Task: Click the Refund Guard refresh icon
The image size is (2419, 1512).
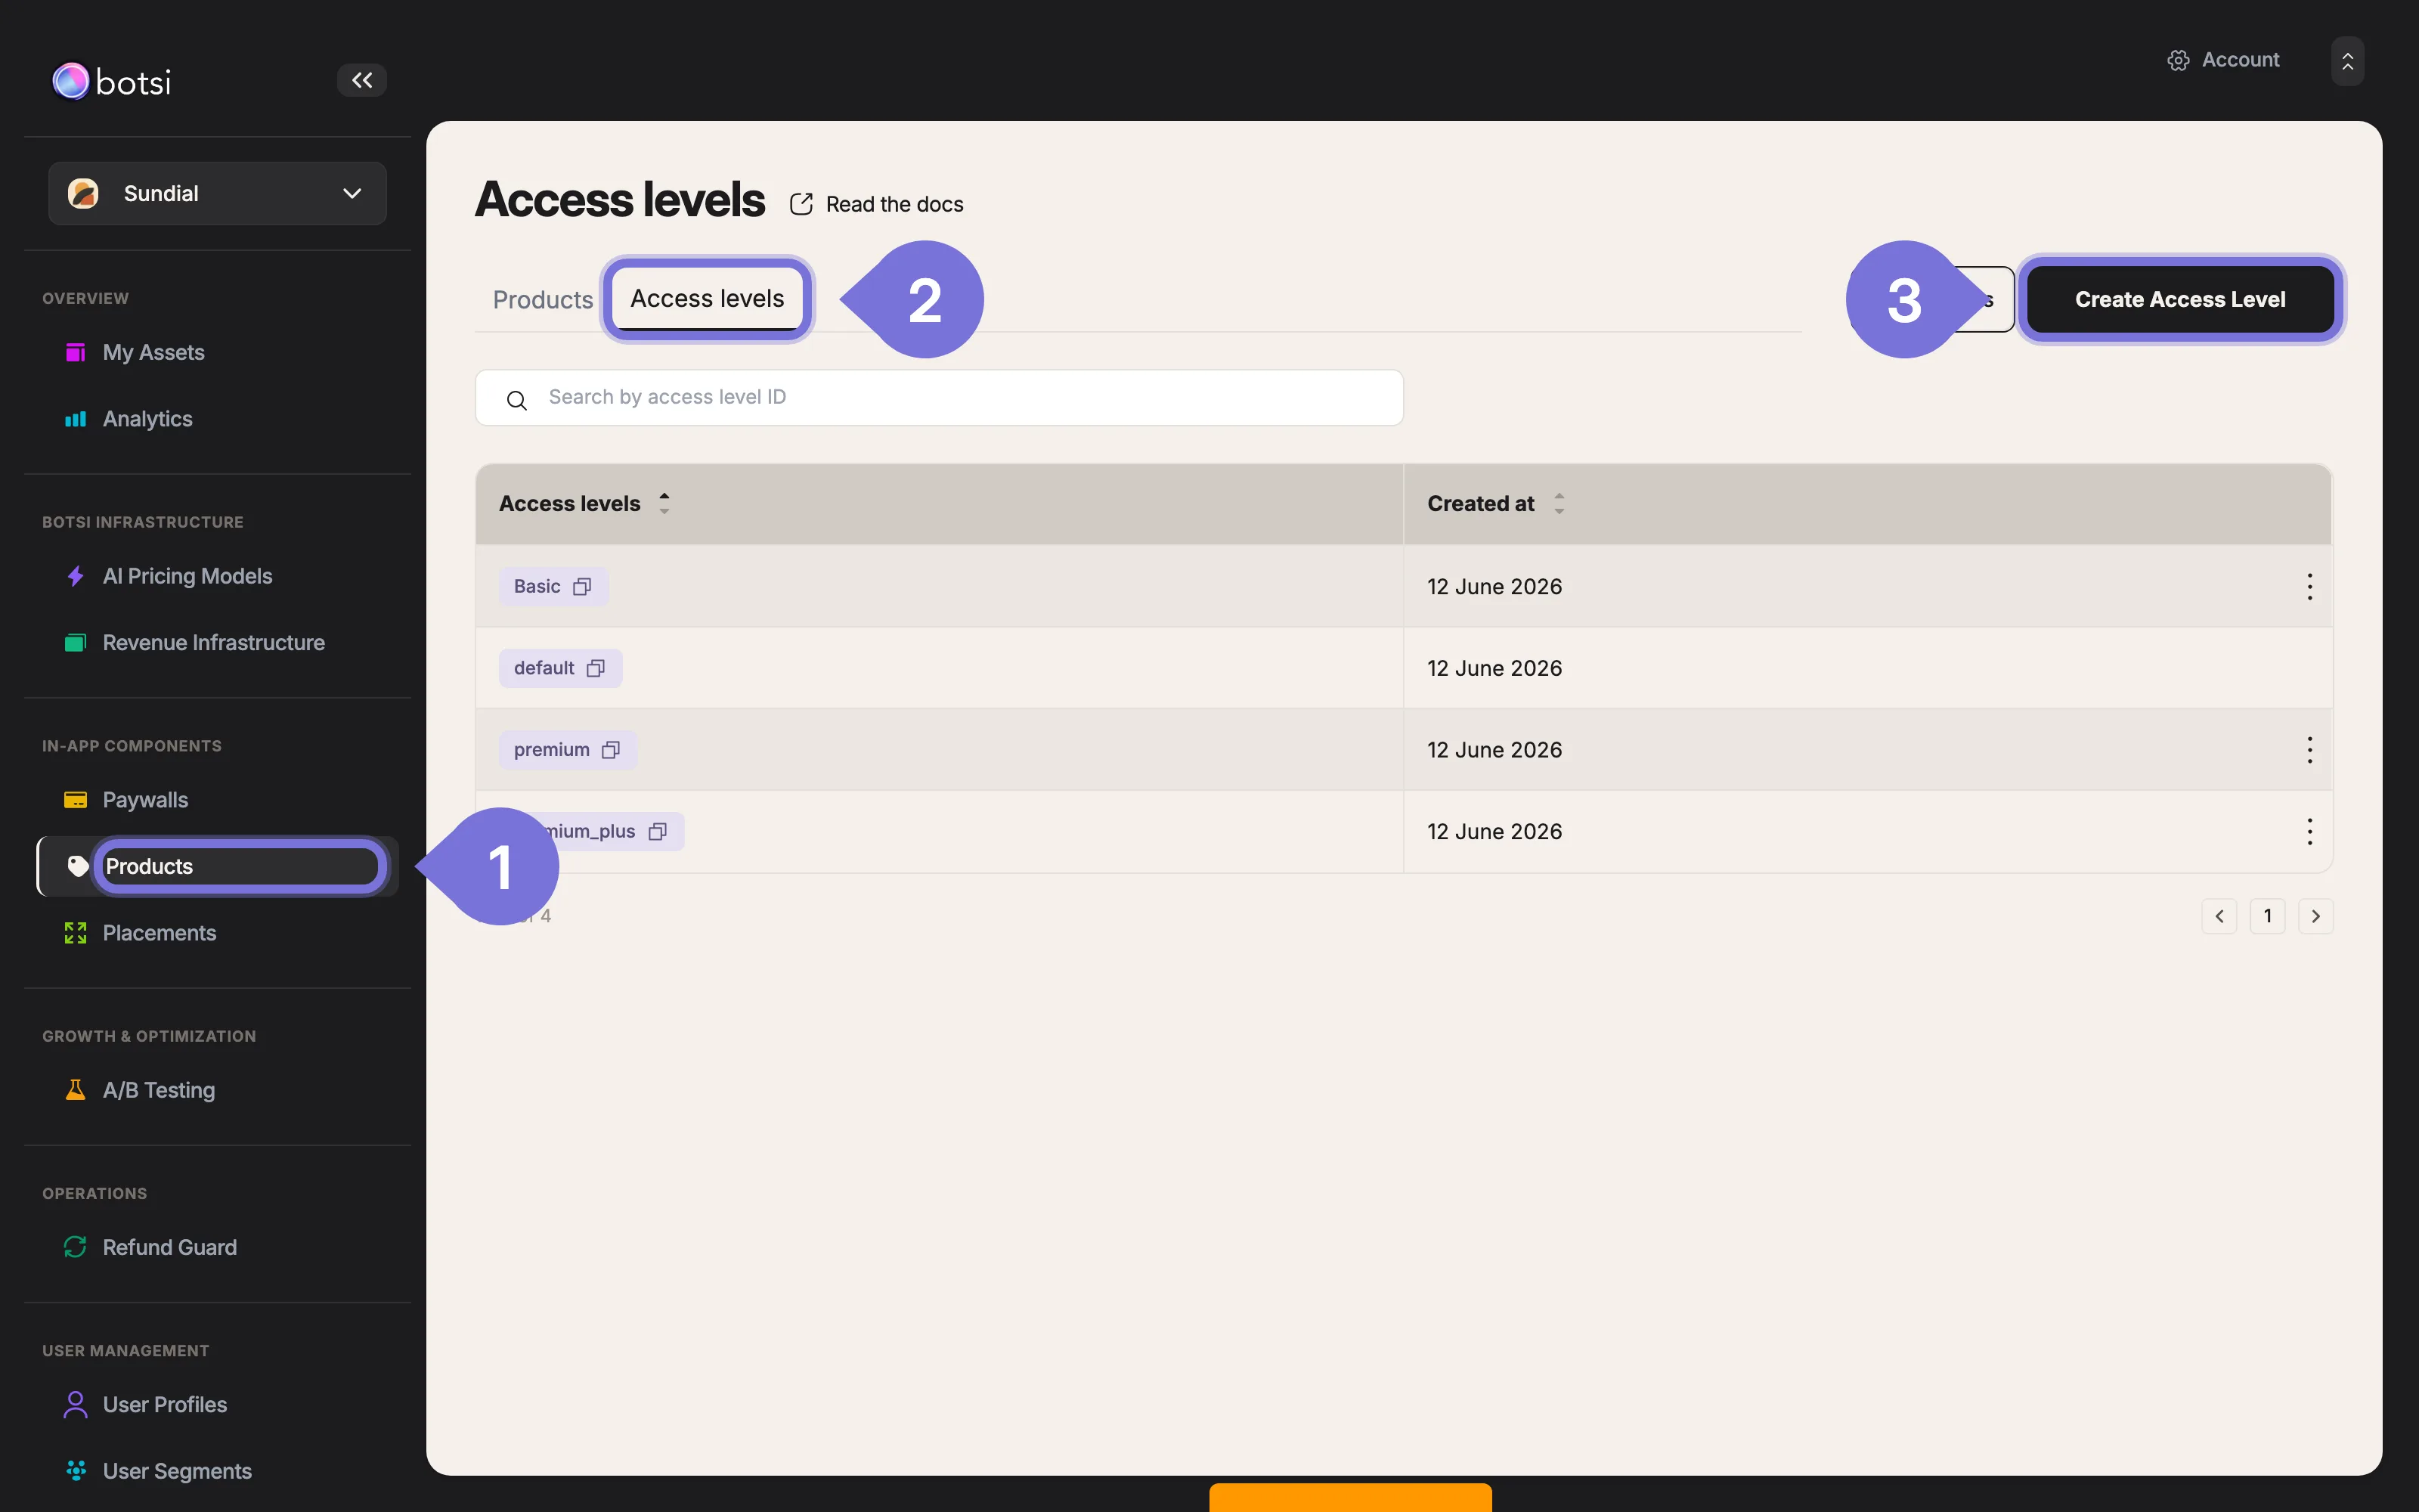Action: point(75,1247)
